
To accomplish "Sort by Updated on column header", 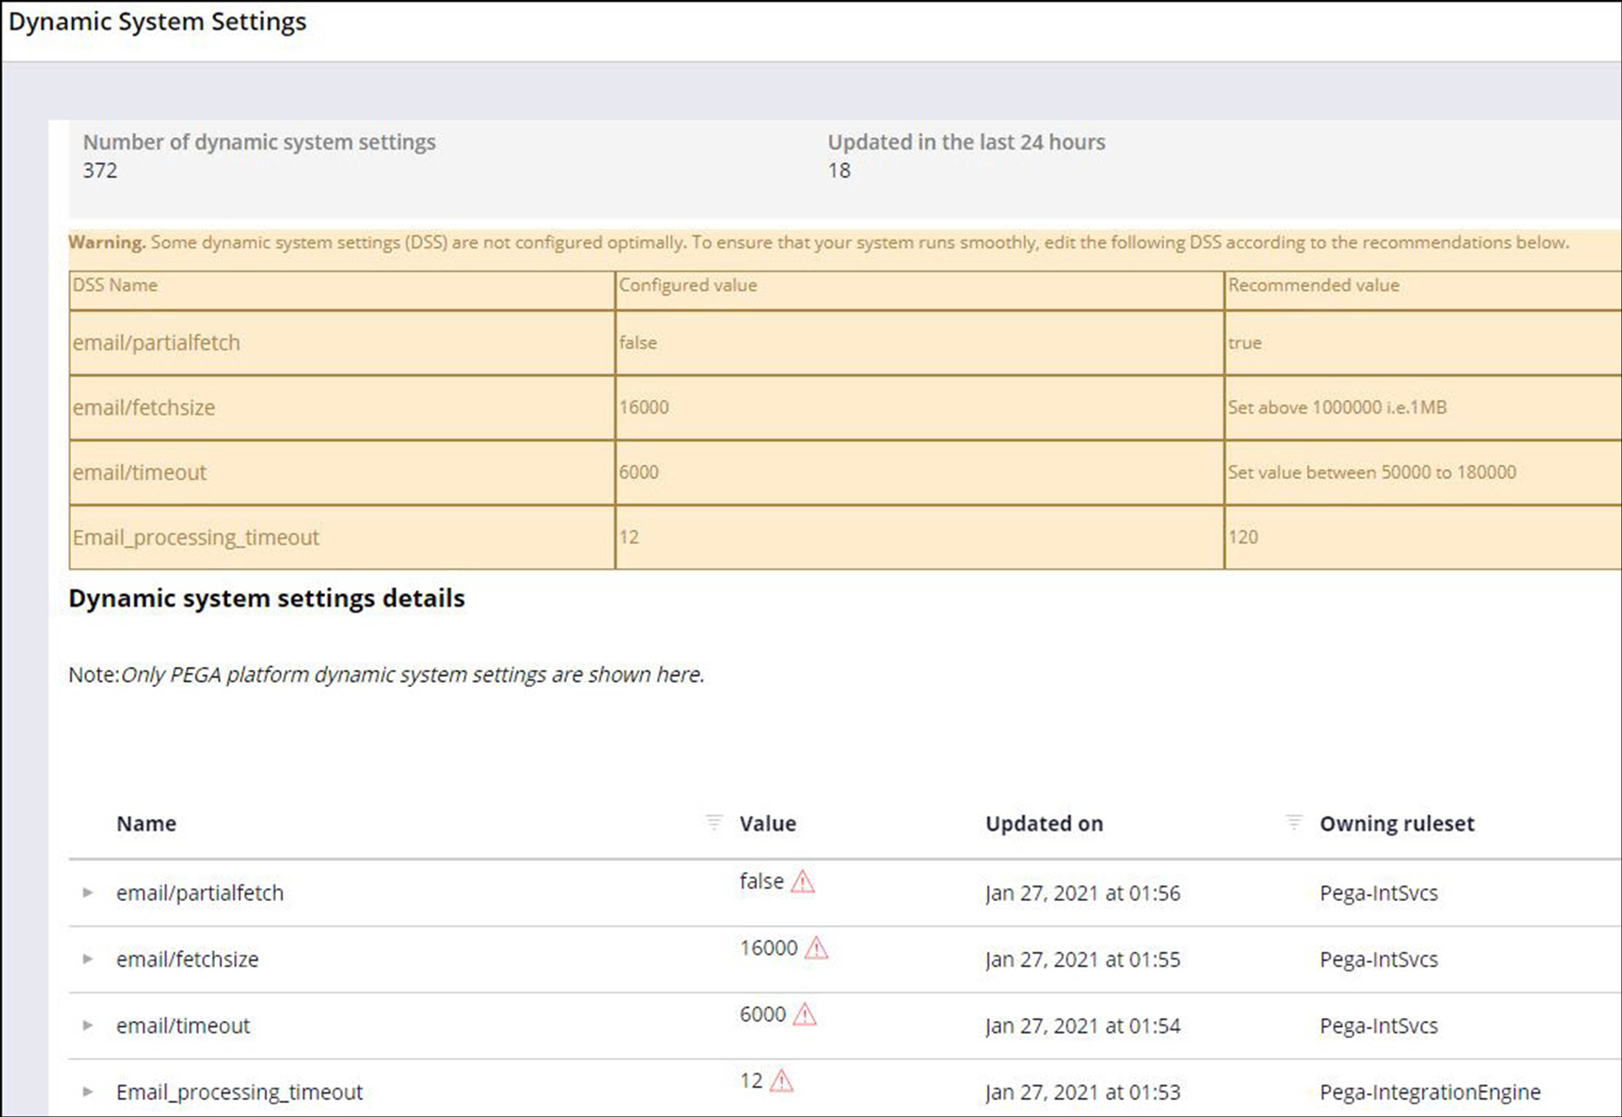I will (1044, 824).
